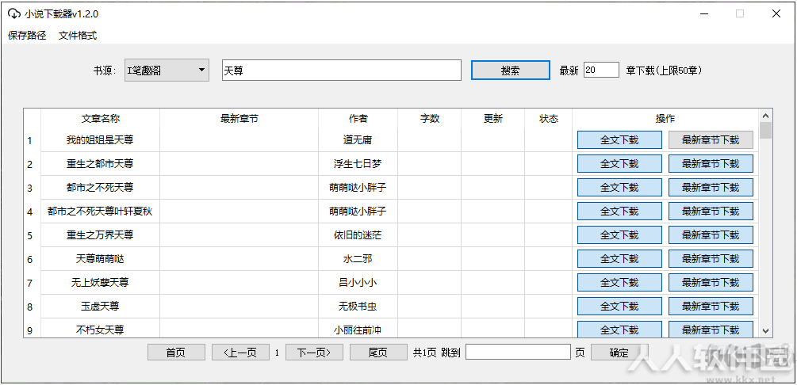Download latest chapters of 玉虚天尊
This screenshot has width=797, height=385.
(711, 307)
